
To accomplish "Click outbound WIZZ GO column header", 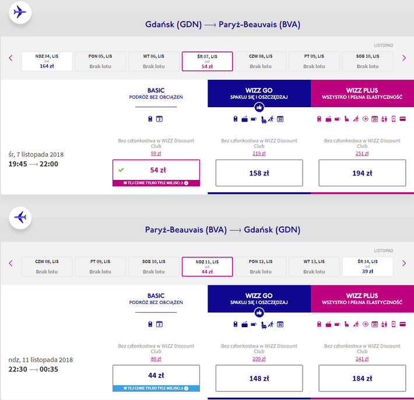I will tap(259, 93).
